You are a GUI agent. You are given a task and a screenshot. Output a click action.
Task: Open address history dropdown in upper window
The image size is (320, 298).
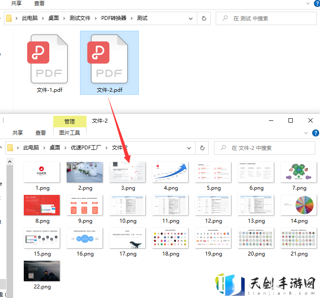(191, 19)
